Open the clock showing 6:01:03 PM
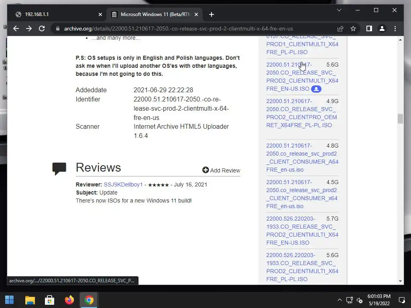The image size is (411, 308). click(379, 300)
